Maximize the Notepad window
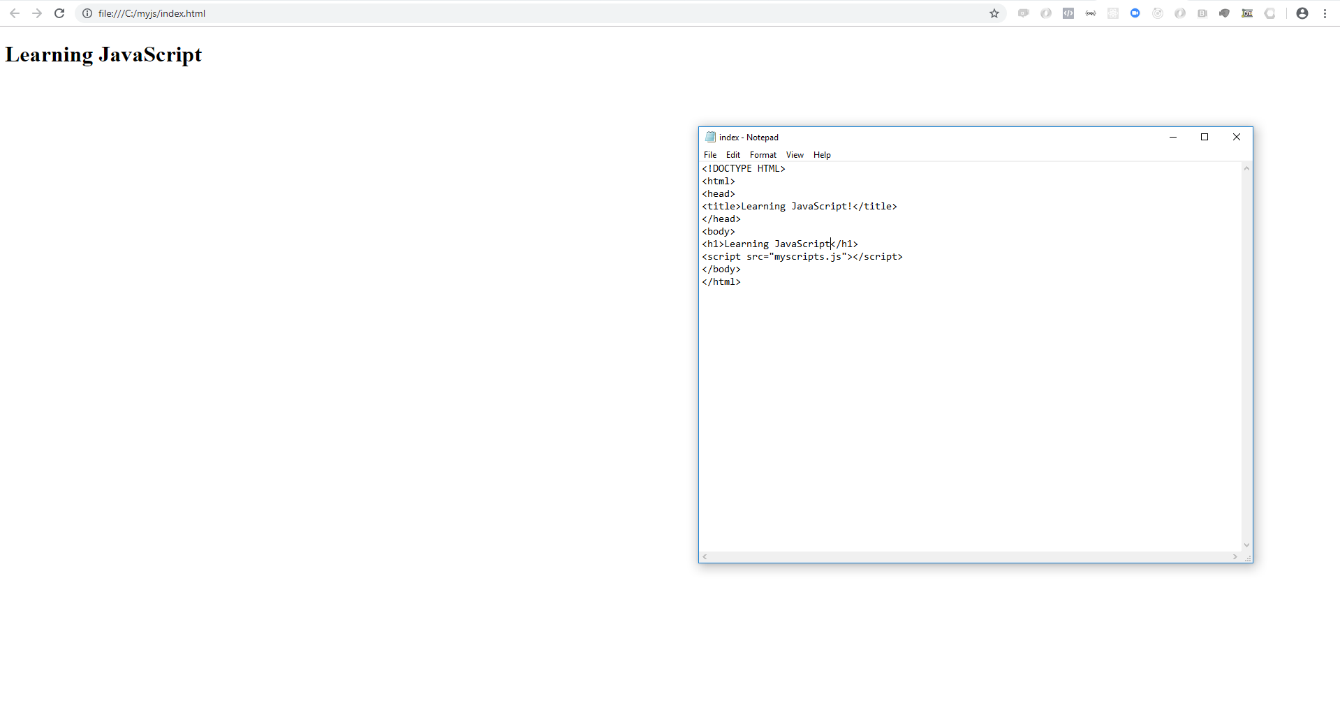 tap(1205, 137)
